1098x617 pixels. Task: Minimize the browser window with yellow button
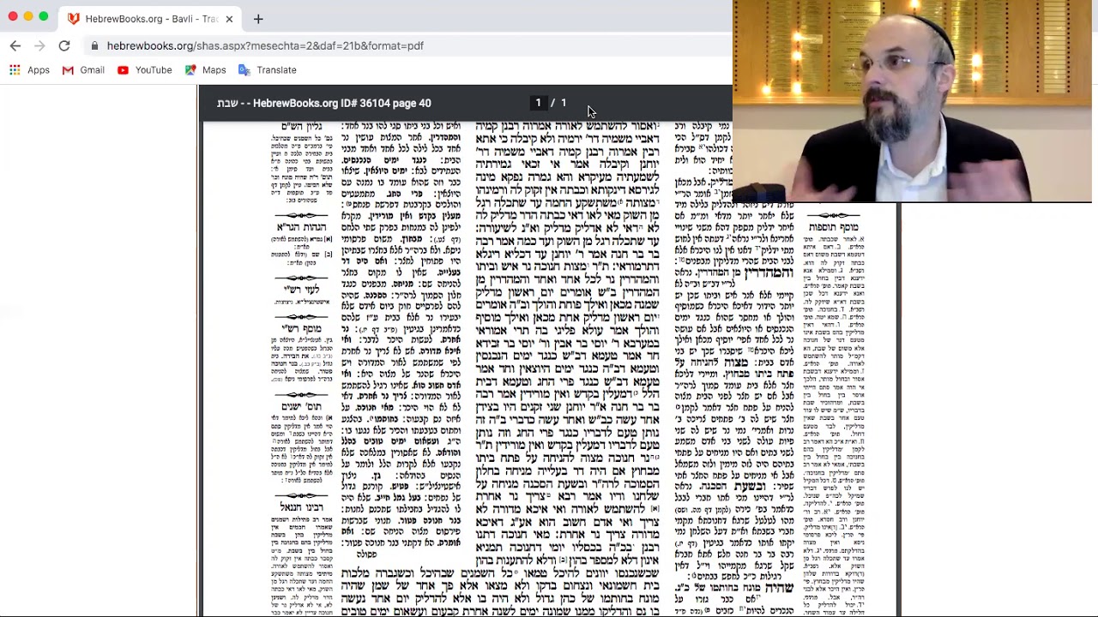click(x=27, y=16)
